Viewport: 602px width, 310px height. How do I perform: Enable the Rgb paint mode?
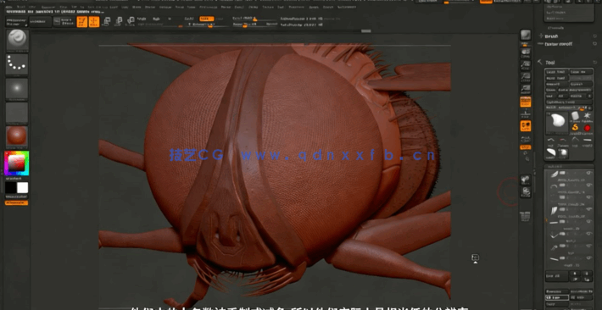point(156,19)
